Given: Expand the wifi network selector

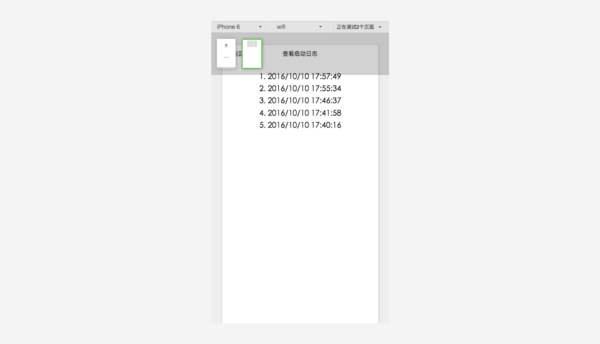Looking at the screenshot, I should [x=320, y=27].
